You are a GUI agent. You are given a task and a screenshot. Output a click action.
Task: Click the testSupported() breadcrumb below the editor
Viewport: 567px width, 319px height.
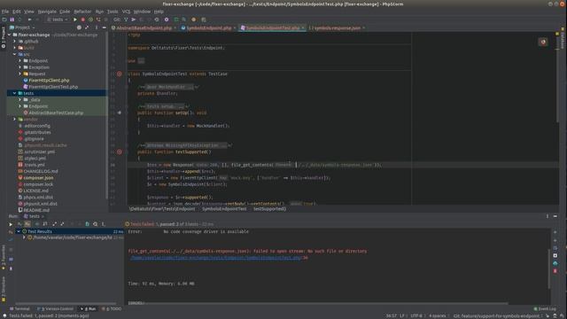(x=269, y=209)
